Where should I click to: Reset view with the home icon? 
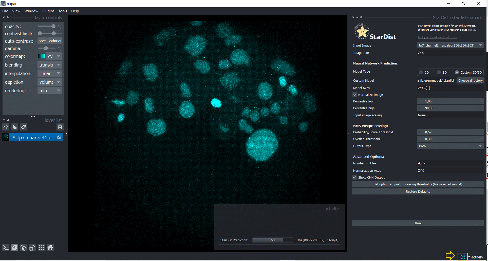(50, 248)
